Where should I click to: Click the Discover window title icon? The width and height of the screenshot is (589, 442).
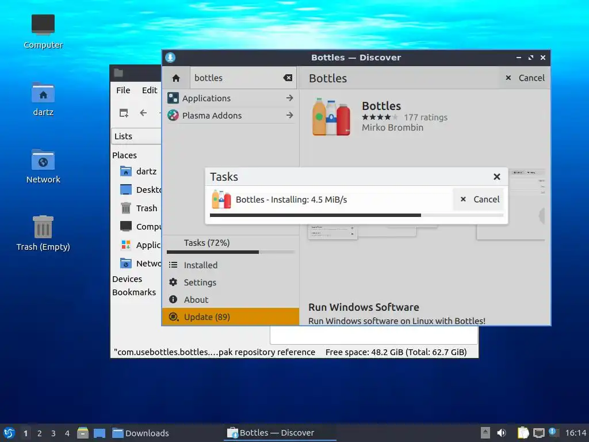click(x=170, y=58)
